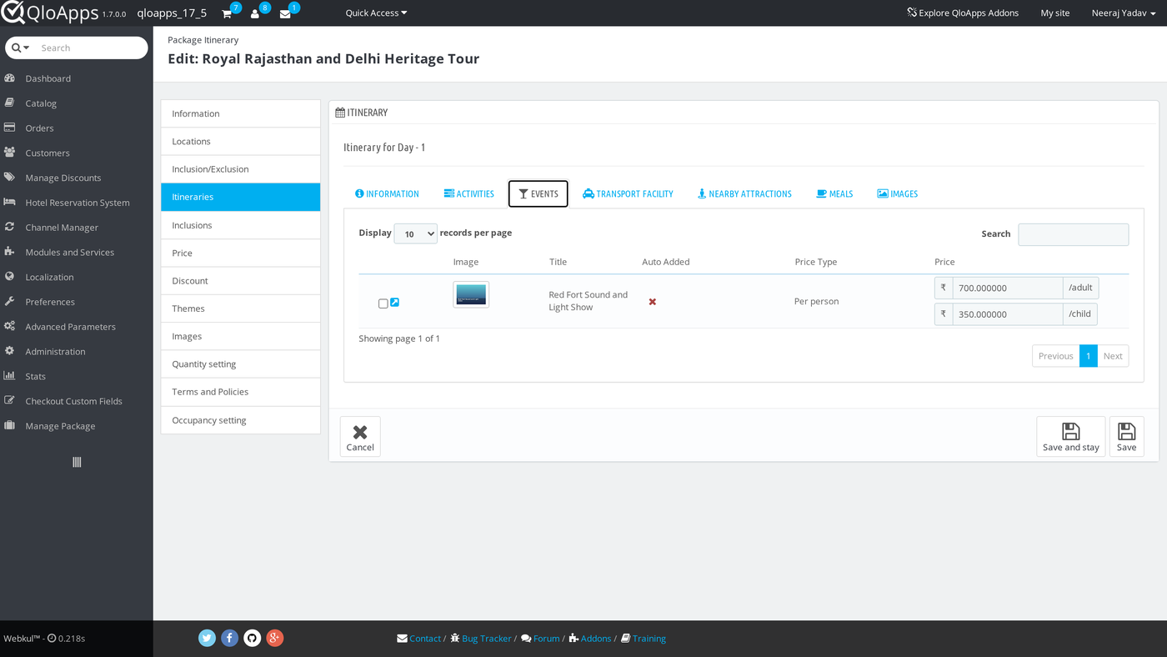Click the edit icon beside Red Fort row checkbox
Viewport: 1167px width, 657px height.
(395, 303)
